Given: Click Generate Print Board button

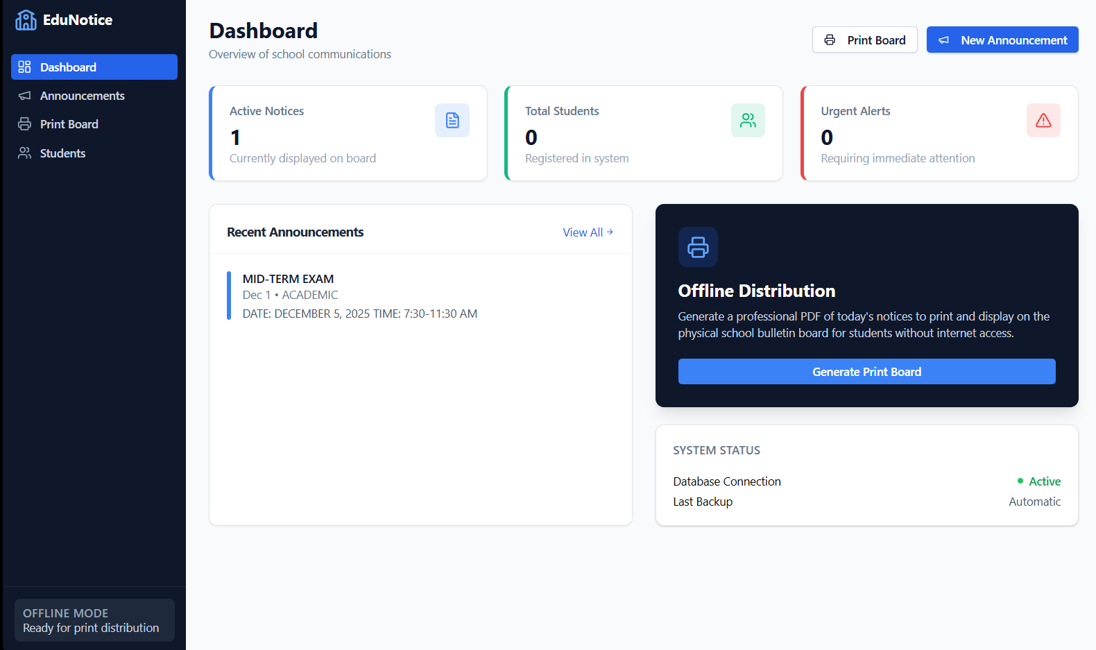Looking at the screenshot, I should 867,372.
